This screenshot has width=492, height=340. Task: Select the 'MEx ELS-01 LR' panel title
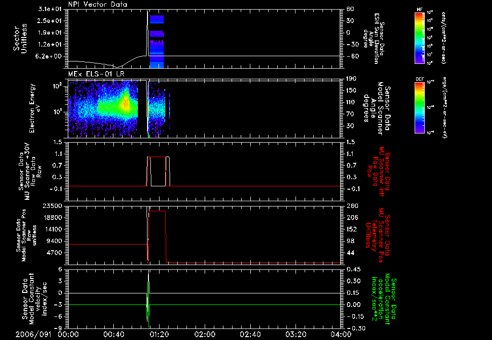(x=96, y=74)
